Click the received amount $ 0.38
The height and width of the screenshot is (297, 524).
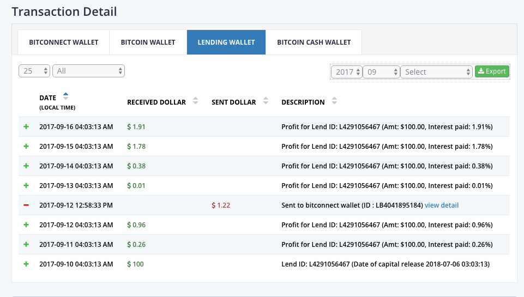[136, 166]
